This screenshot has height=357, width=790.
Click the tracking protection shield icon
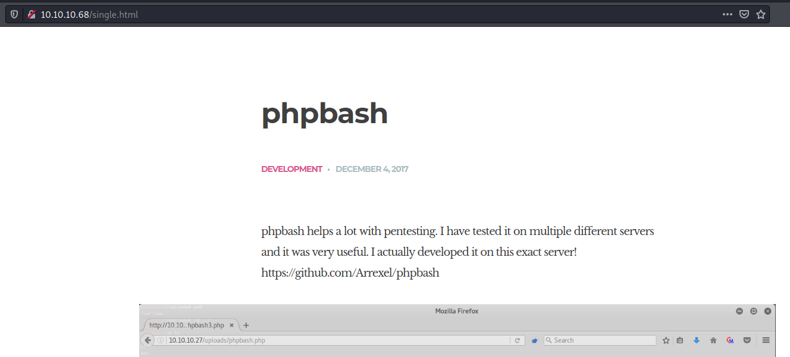coord(14,14)
